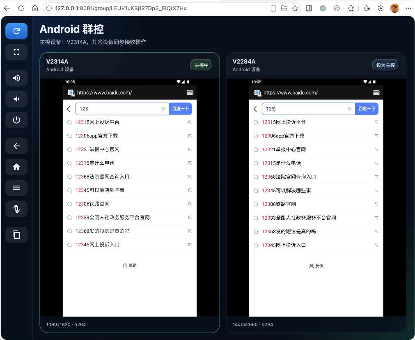
Task: Click the 123 search field on V2314A
Action: [122, 109]
